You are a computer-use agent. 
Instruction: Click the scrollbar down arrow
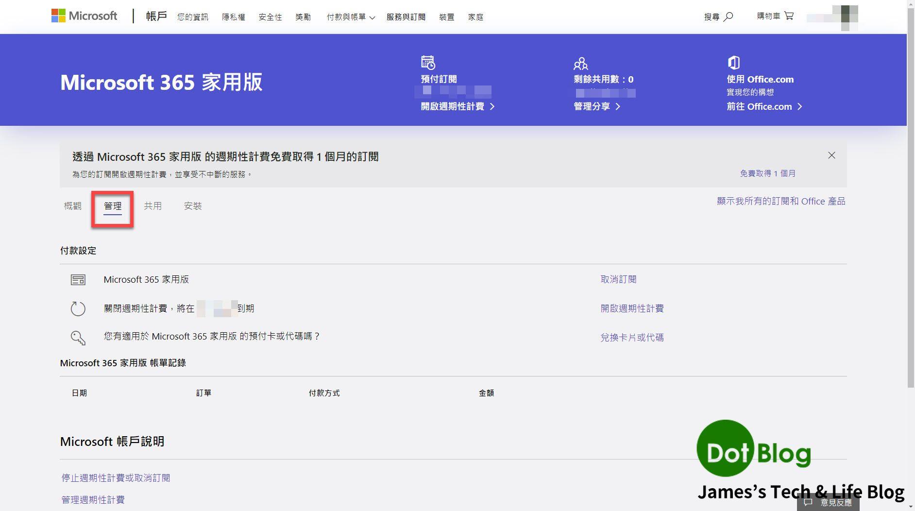911,507
